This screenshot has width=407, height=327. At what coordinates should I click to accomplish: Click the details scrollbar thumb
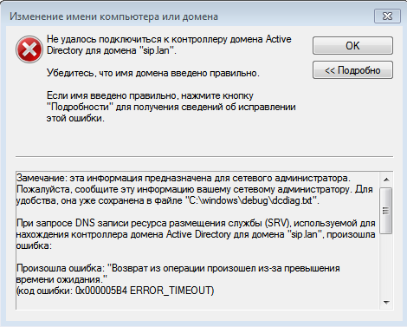pyautogui.click(x=386, y=211)
